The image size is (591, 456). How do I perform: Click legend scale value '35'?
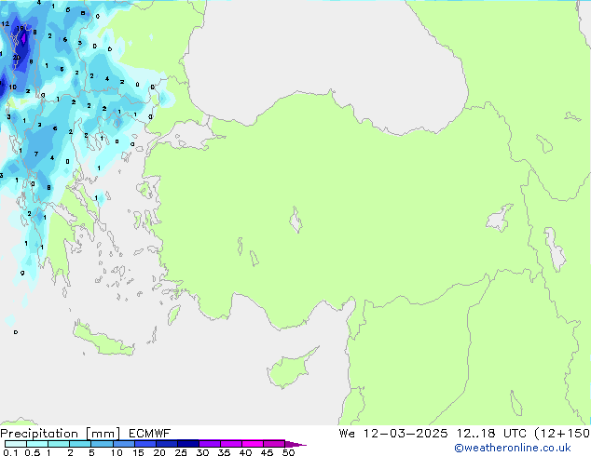pos(224,452)
